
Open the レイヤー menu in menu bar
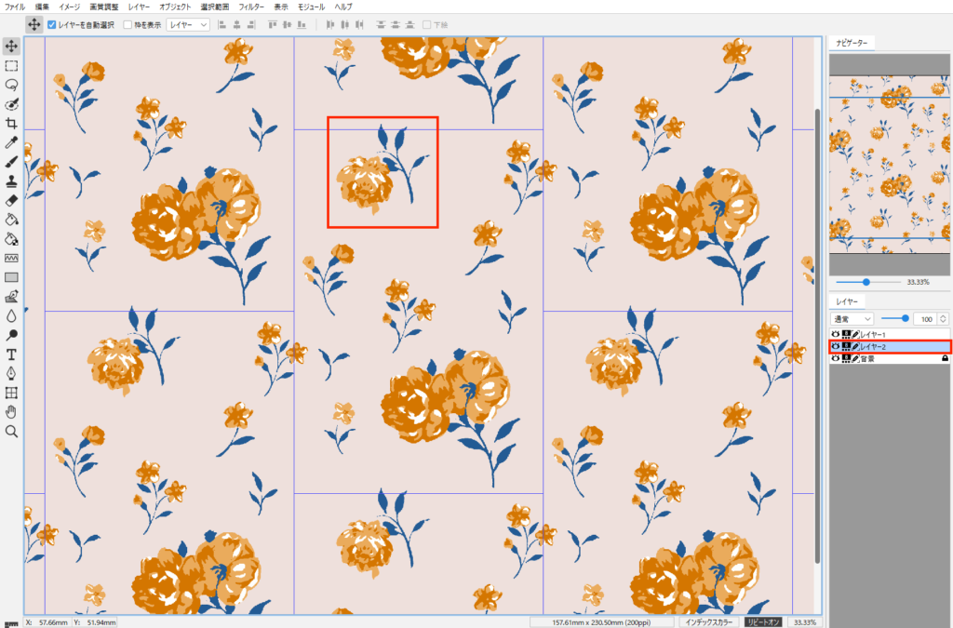tap(139, 7)
